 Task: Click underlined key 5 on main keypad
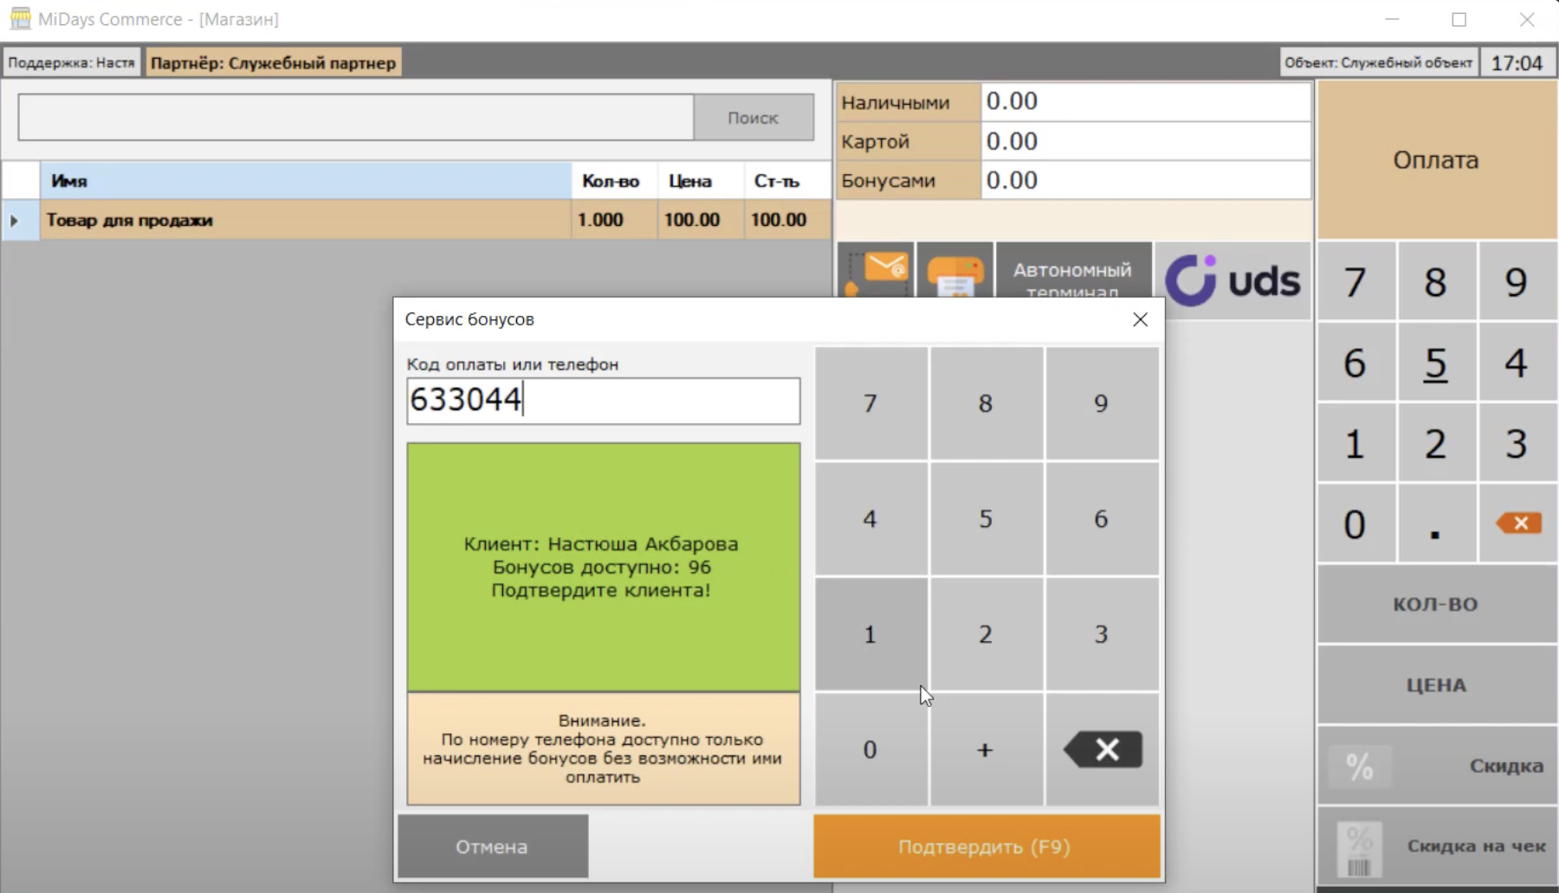tap(1436, 362)
